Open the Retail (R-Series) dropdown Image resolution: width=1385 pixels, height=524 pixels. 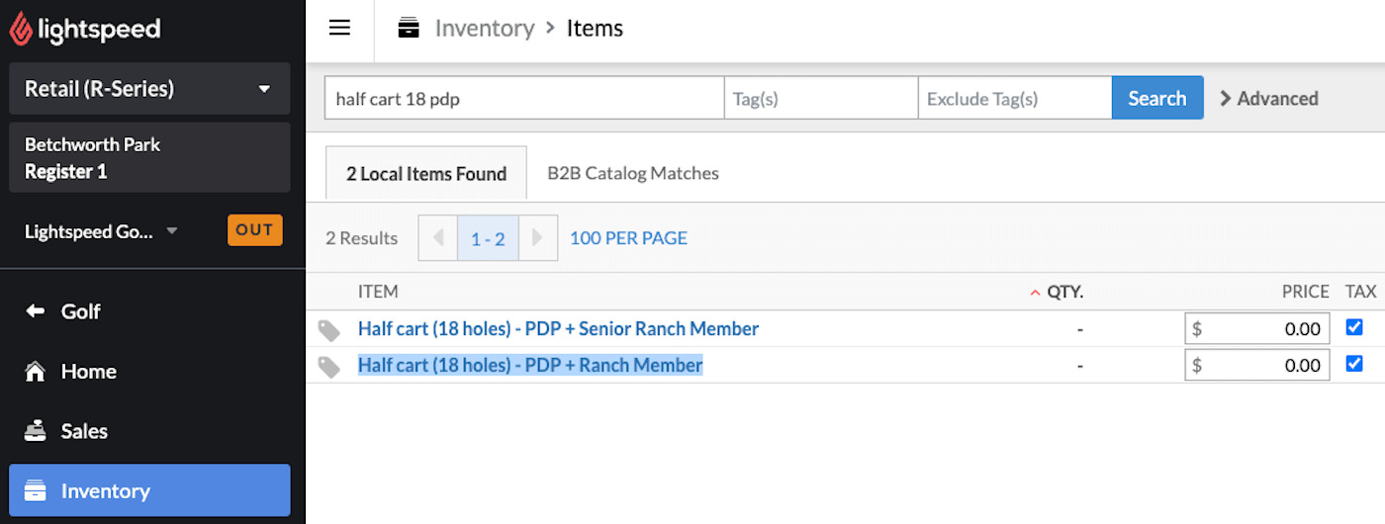[149, 89]
